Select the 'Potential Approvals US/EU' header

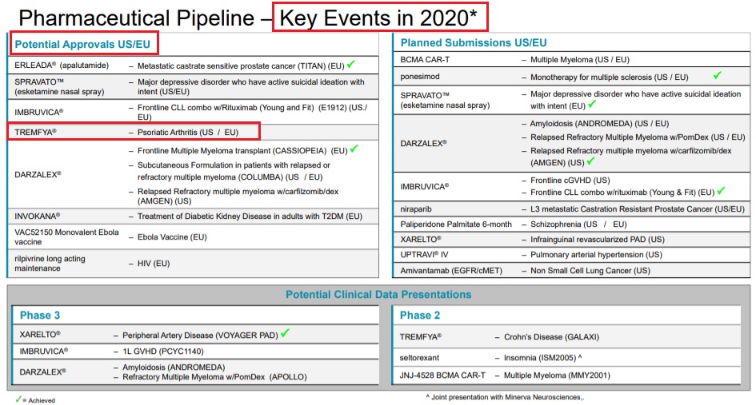[82, 43]
